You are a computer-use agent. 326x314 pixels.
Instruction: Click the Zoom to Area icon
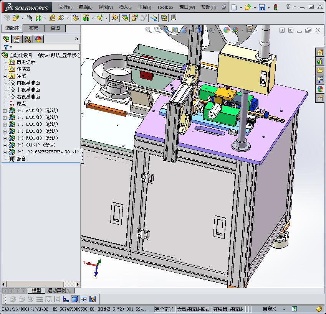click(157, 30)
